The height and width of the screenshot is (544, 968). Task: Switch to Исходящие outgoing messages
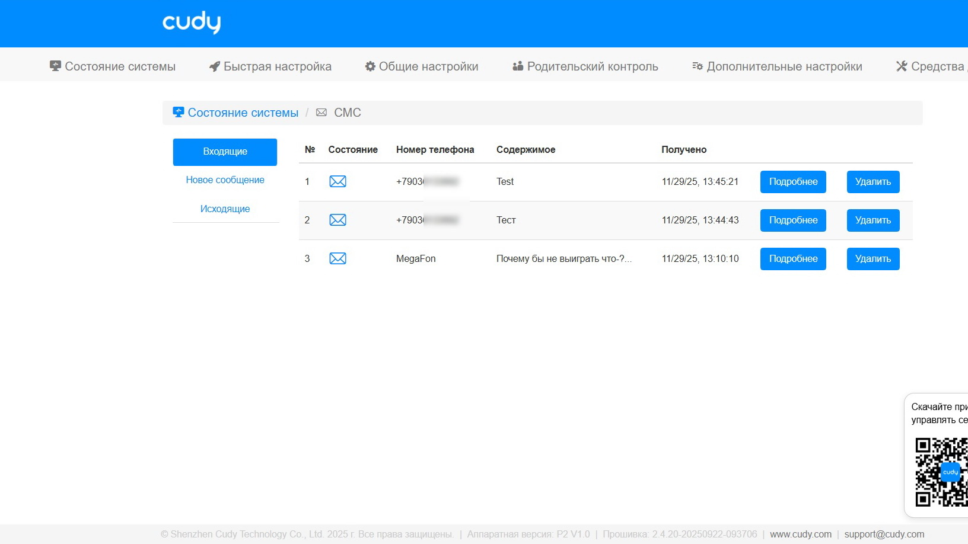[x=225, y=209]
